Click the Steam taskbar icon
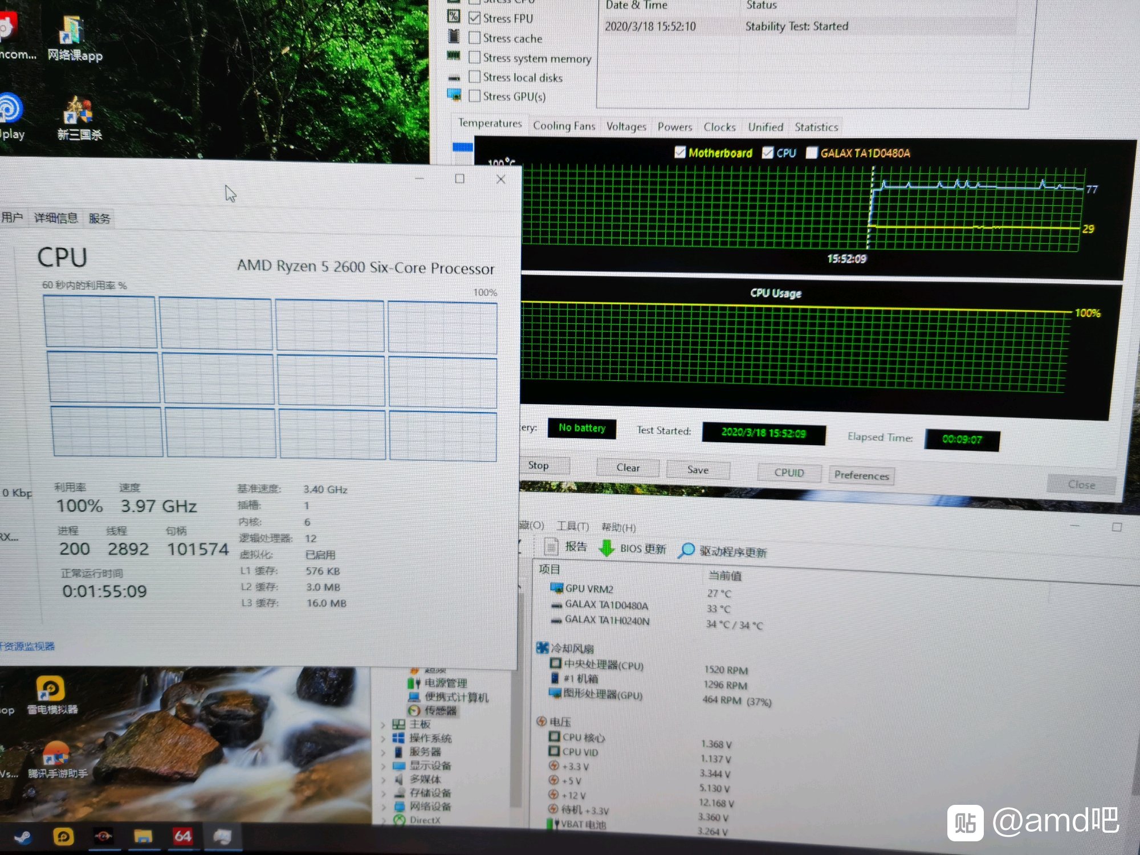The image size is (1140, 855). (x=22, y=837)
